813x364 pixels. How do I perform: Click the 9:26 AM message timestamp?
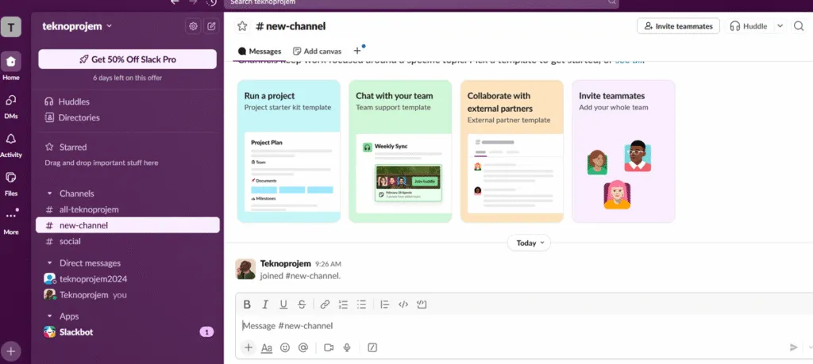point(328,264)
